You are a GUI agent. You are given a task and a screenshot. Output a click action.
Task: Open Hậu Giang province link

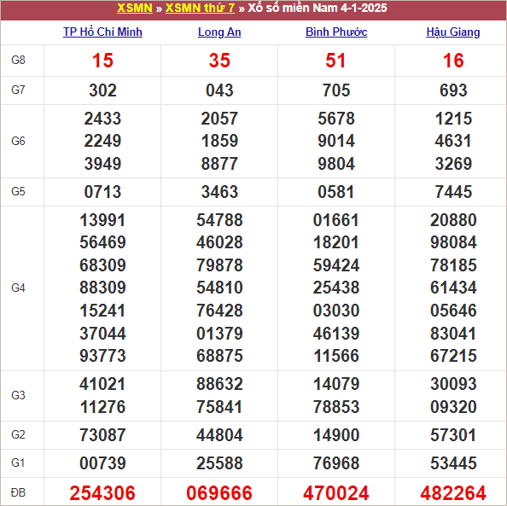pos(453,32)
